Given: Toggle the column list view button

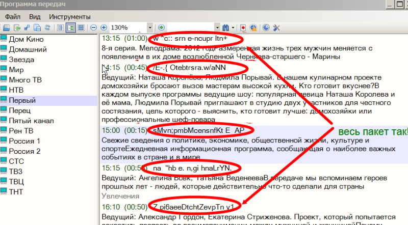Looking at the screenshot, I should click(x=61, y=27).
